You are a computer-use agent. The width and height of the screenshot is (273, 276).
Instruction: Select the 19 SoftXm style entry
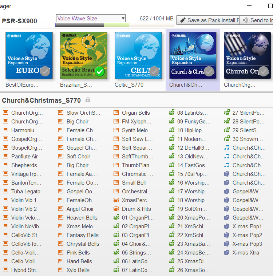[188, 209]
